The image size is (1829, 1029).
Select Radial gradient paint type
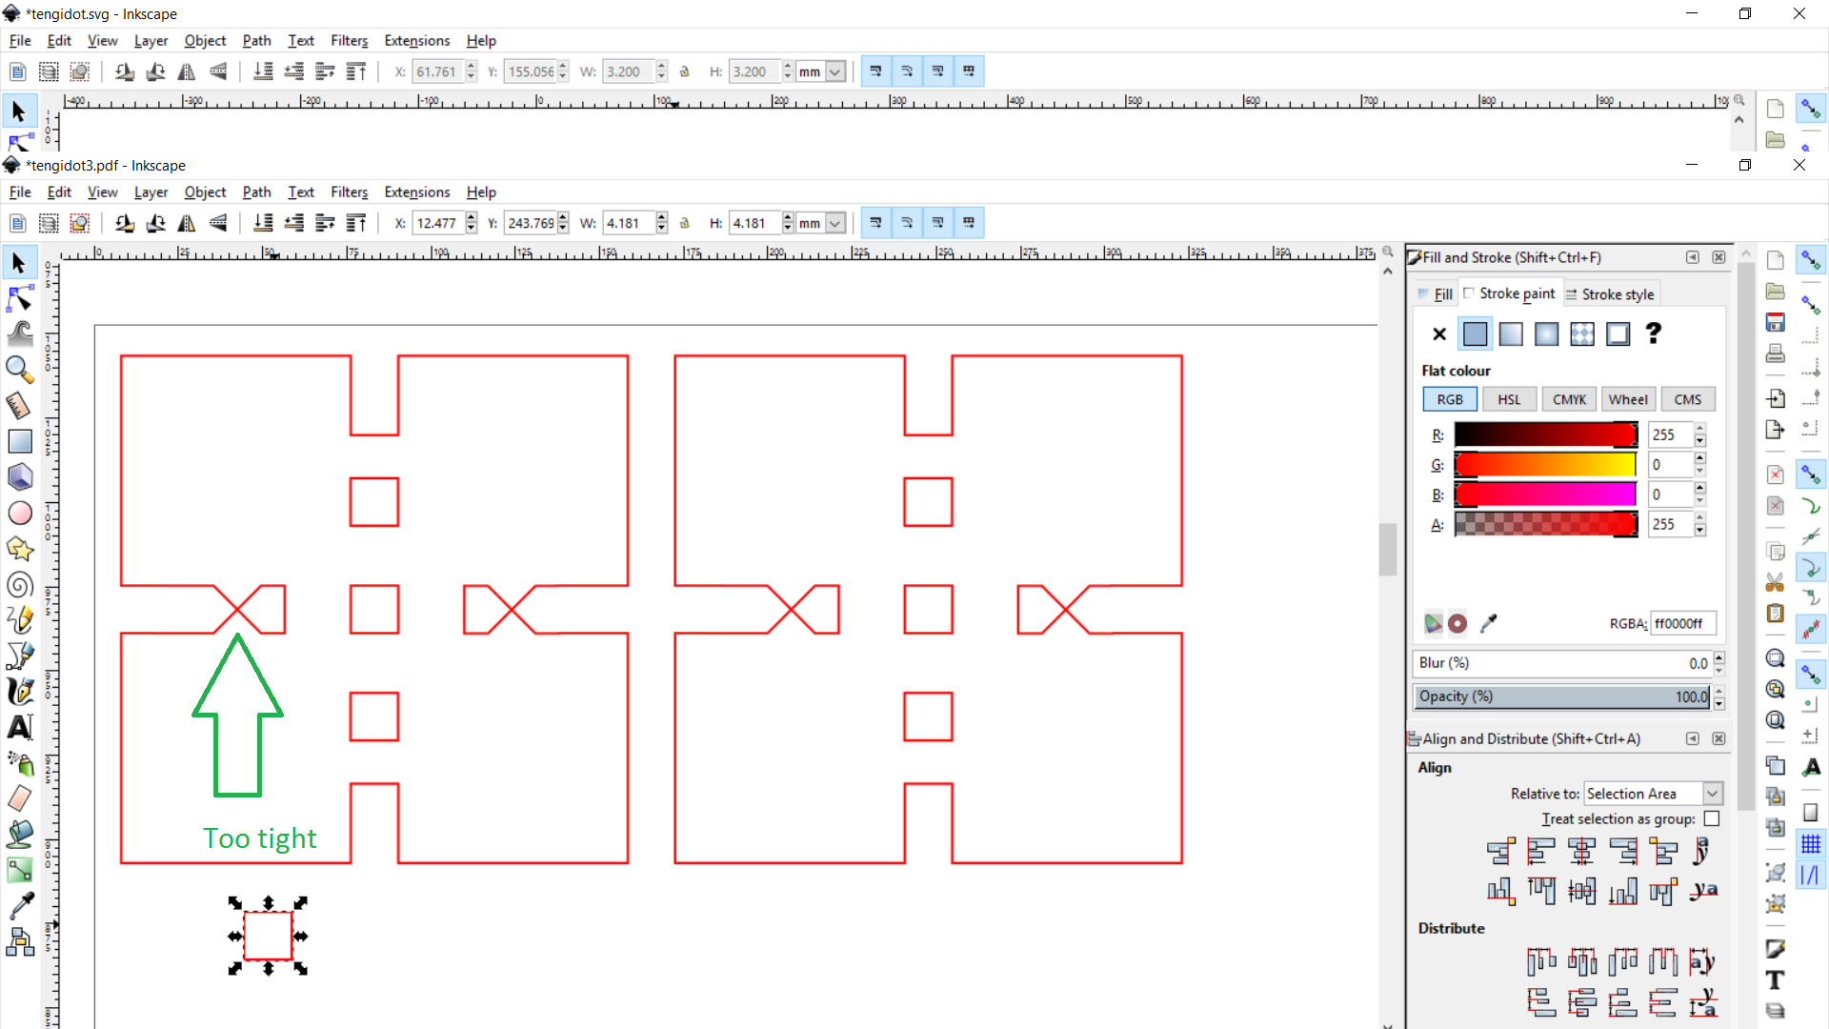point(1546,333)
